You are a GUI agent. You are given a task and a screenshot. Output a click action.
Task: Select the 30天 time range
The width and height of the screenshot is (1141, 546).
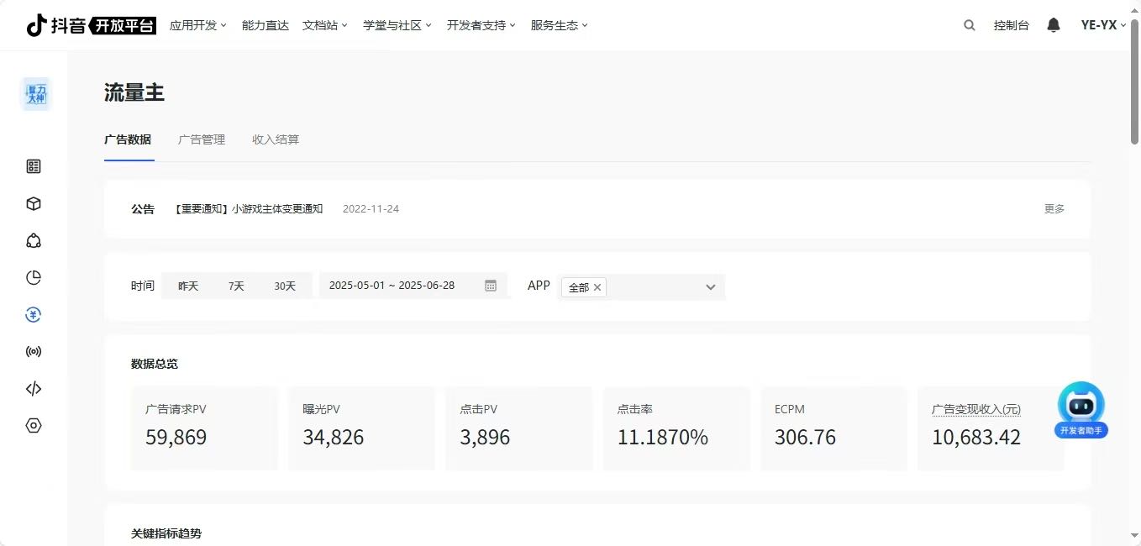[285, 286]
